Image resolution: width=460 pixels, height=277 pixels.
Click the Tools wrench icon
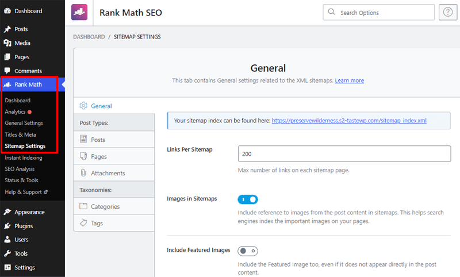click(7, 253)
